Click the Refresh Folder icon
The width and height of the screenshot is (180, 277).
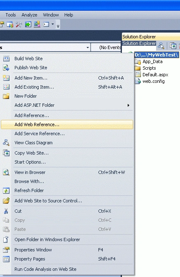6,190
